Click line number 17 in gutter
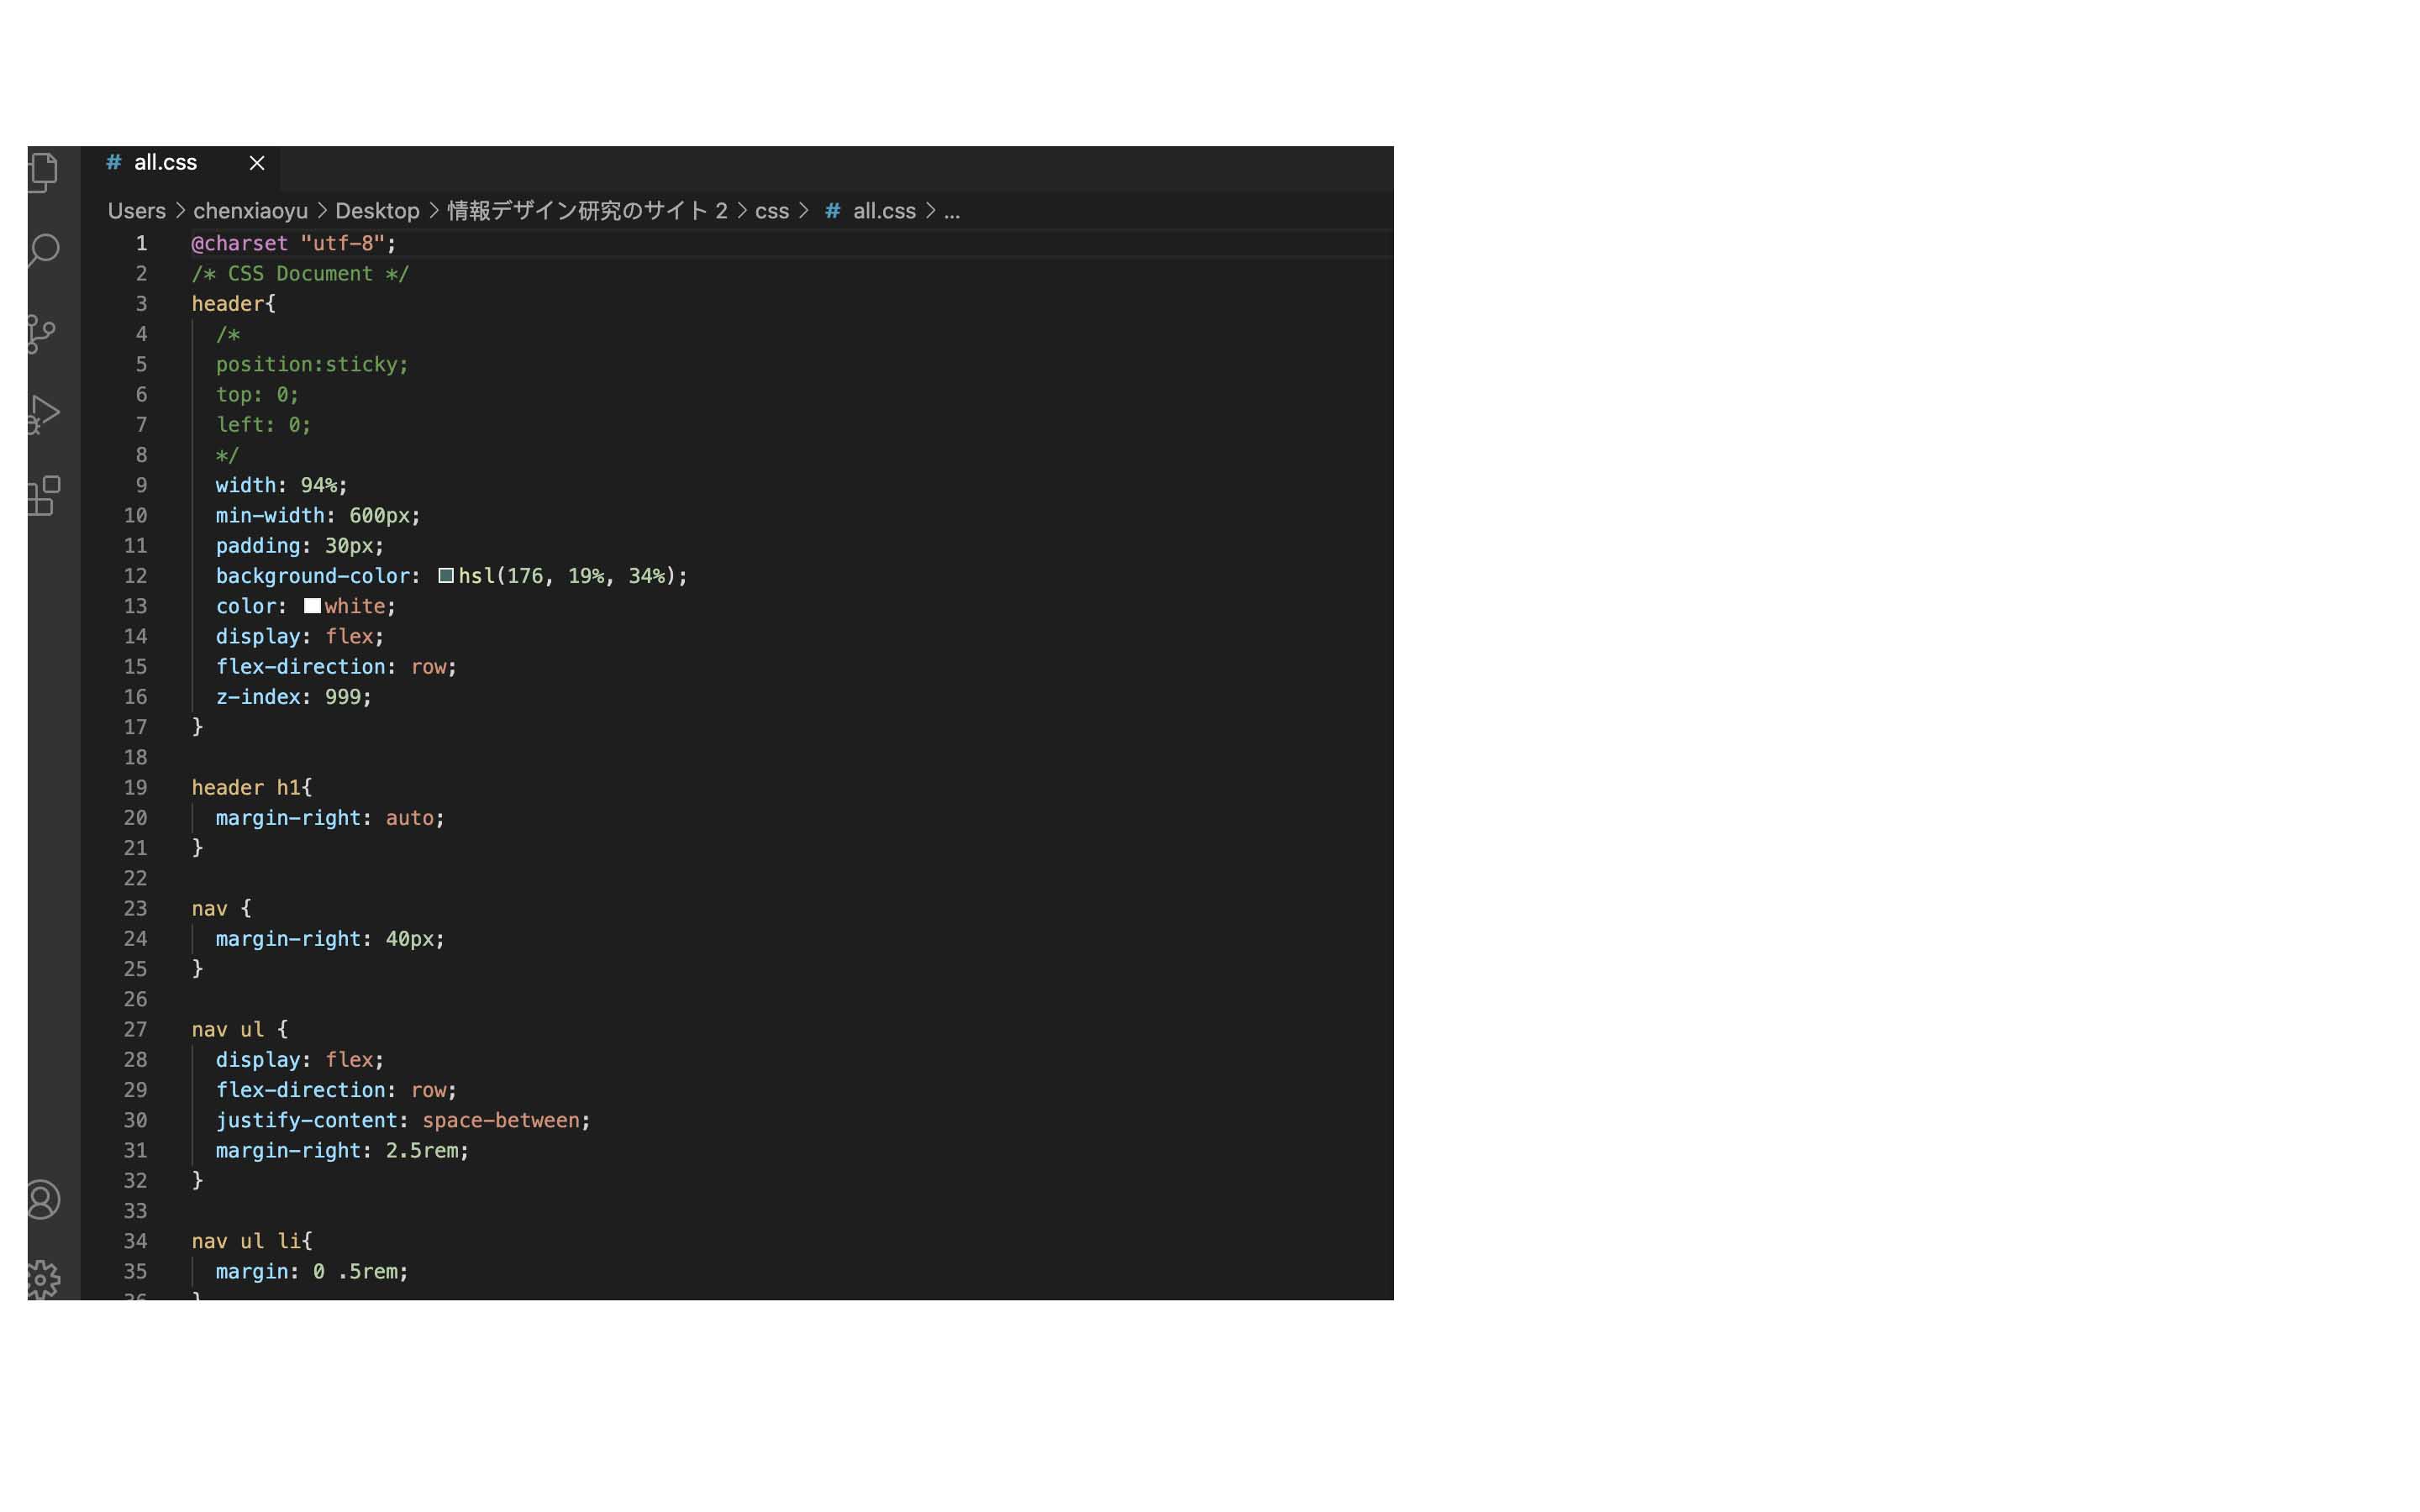The image size is (2420, 1512). click(135, 727)
